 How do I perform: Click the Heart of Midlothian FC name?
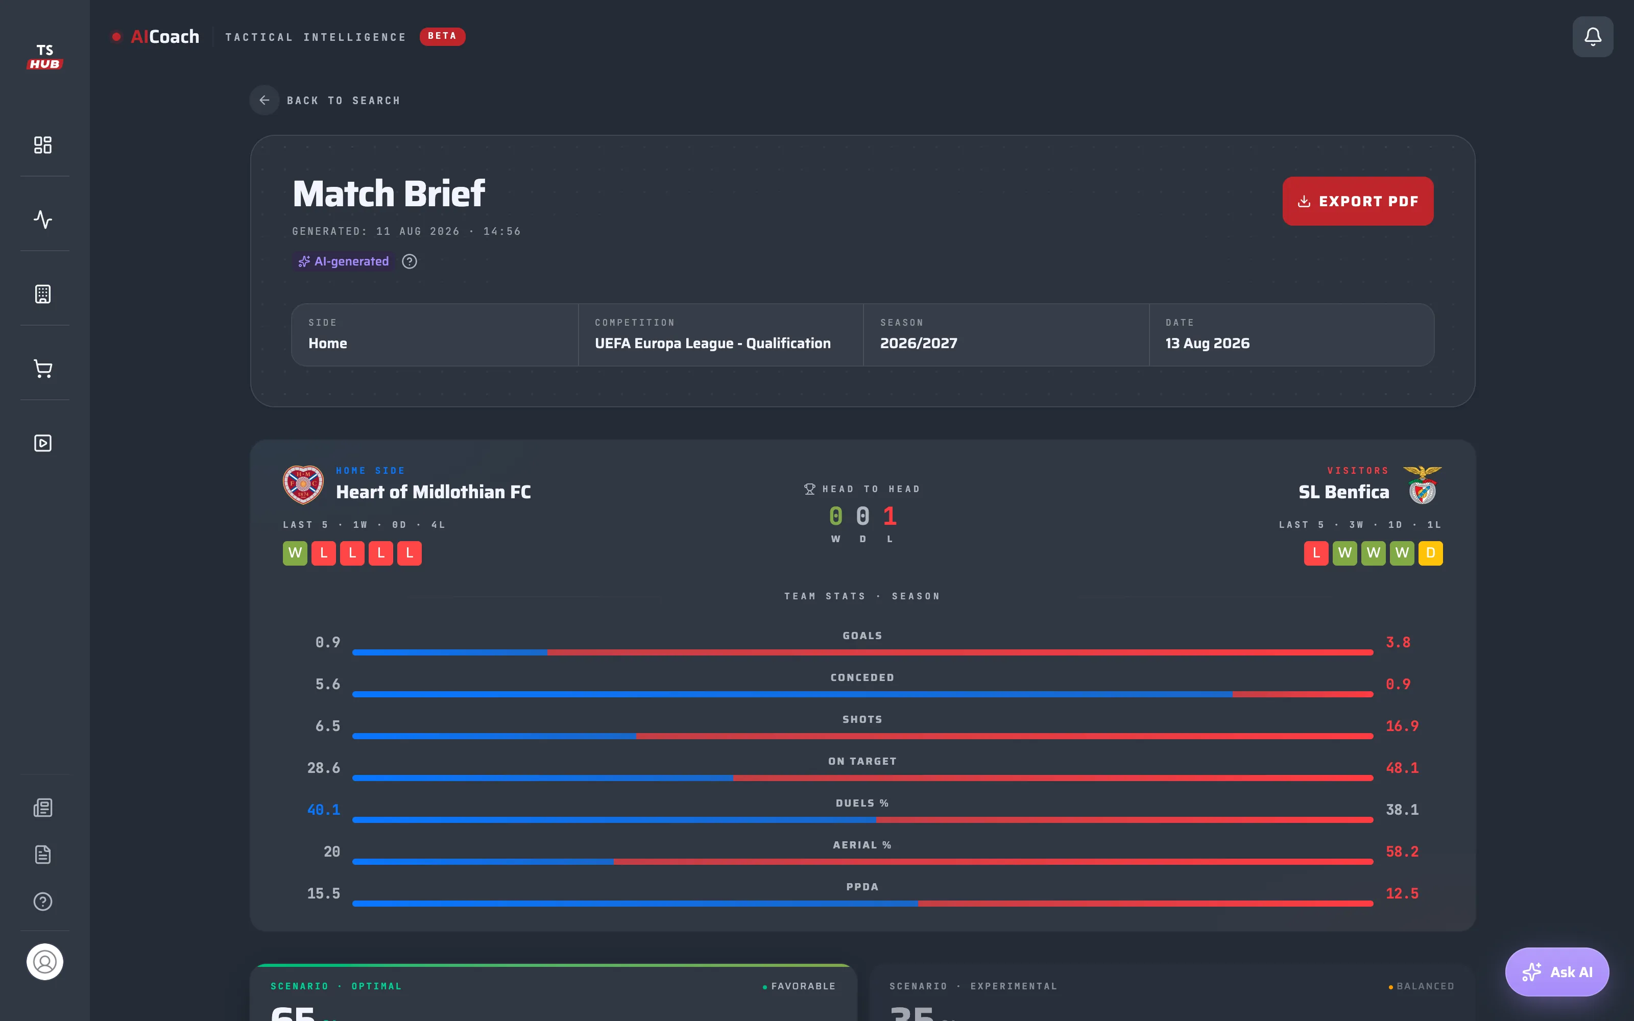coord(434,492)
